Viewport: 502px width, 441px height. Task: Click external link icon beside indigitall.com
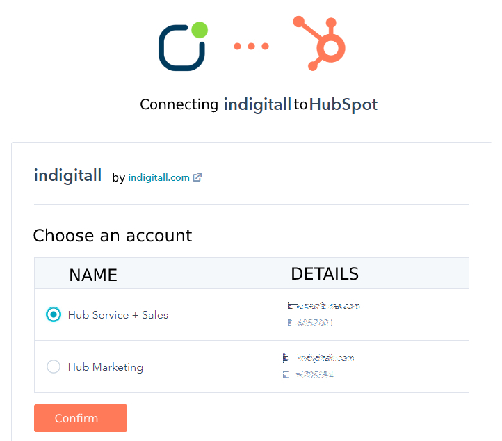[197, 177]
